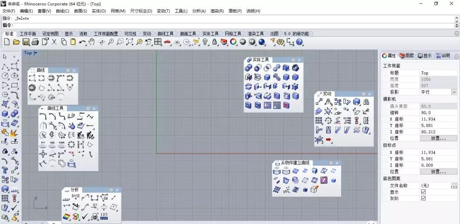Click the Zoom Extents icon
Image resolution: width=460 pixels, height=224 pixels.
pos(129,42)
